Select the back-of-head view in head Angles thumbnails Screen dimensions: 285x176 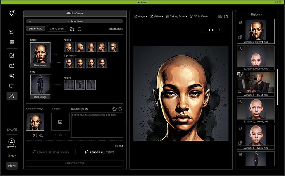pos(91,47)
